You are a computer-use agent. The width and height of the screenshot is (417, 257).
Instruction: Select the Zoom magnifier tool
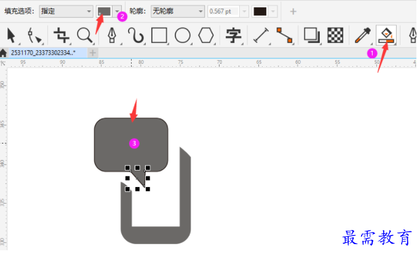(85, 36)
